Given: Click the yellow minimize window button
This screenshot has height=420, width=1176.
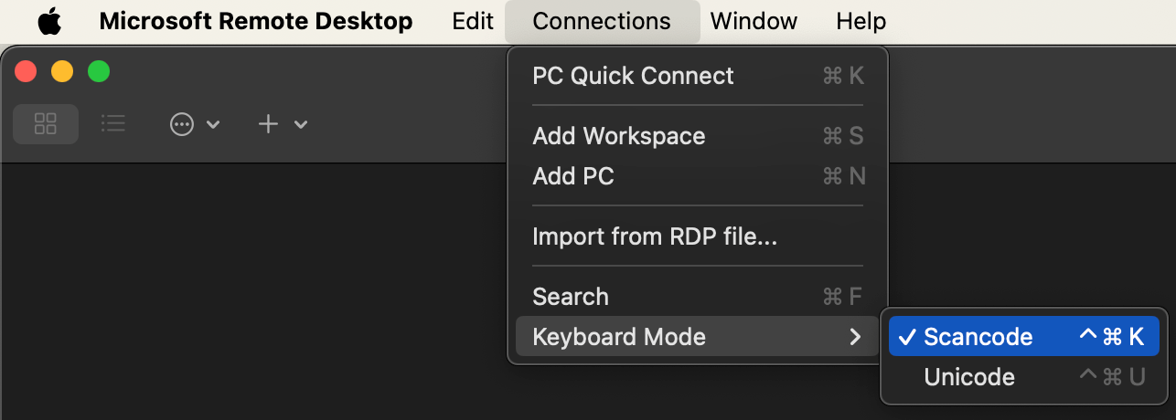Looking at the screenshot, I should [x=62, y=71].
